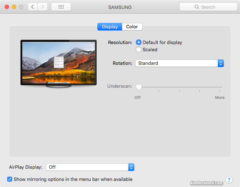This screenshot has width=240, height=187.
Task: Choose the Scaled resolution option
Action: [139, 50]
